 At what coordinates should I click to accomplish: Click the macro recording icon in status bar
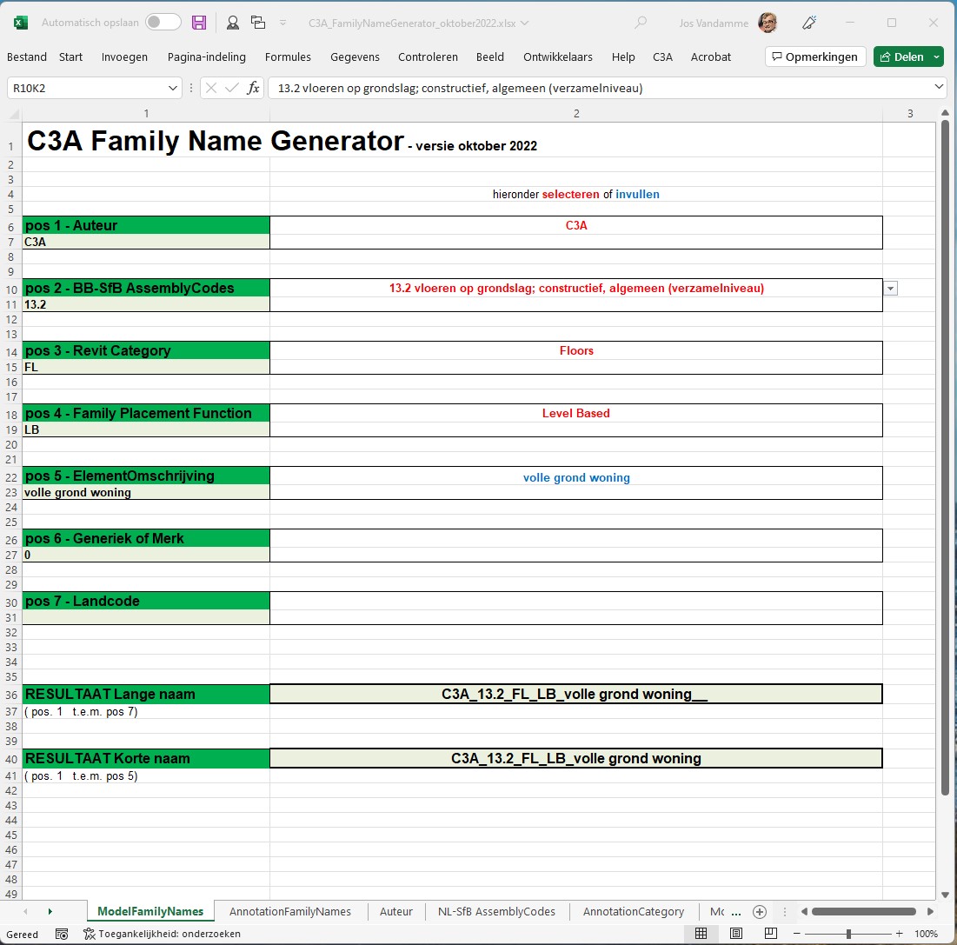click(x=62, y=934)
